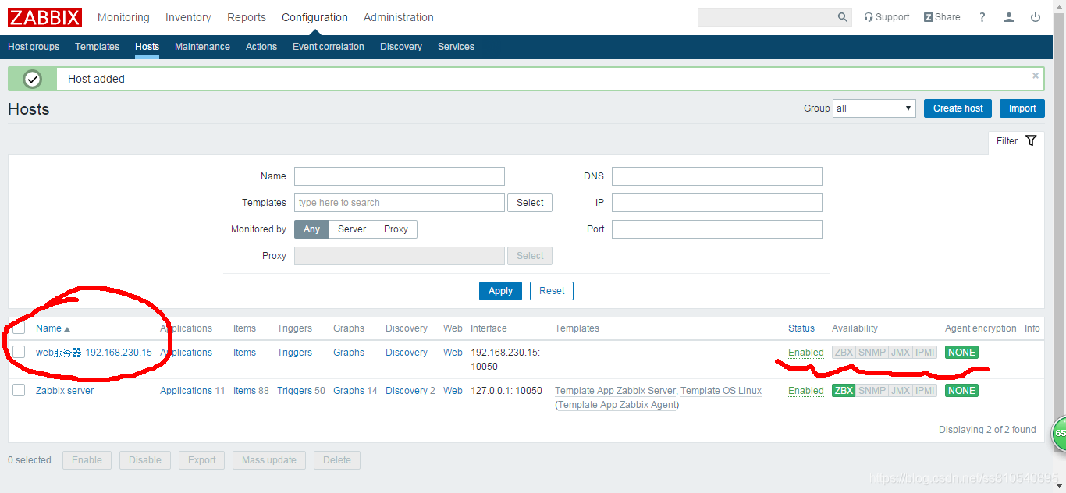
Task: Click green ZBX availability badge, Zabbix server
Action: point(844,391)
